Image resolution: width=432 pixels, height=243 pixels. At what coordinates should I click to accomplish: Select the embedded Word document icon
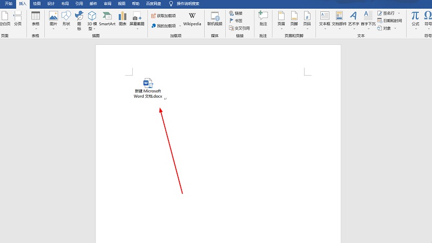[148, 83]
